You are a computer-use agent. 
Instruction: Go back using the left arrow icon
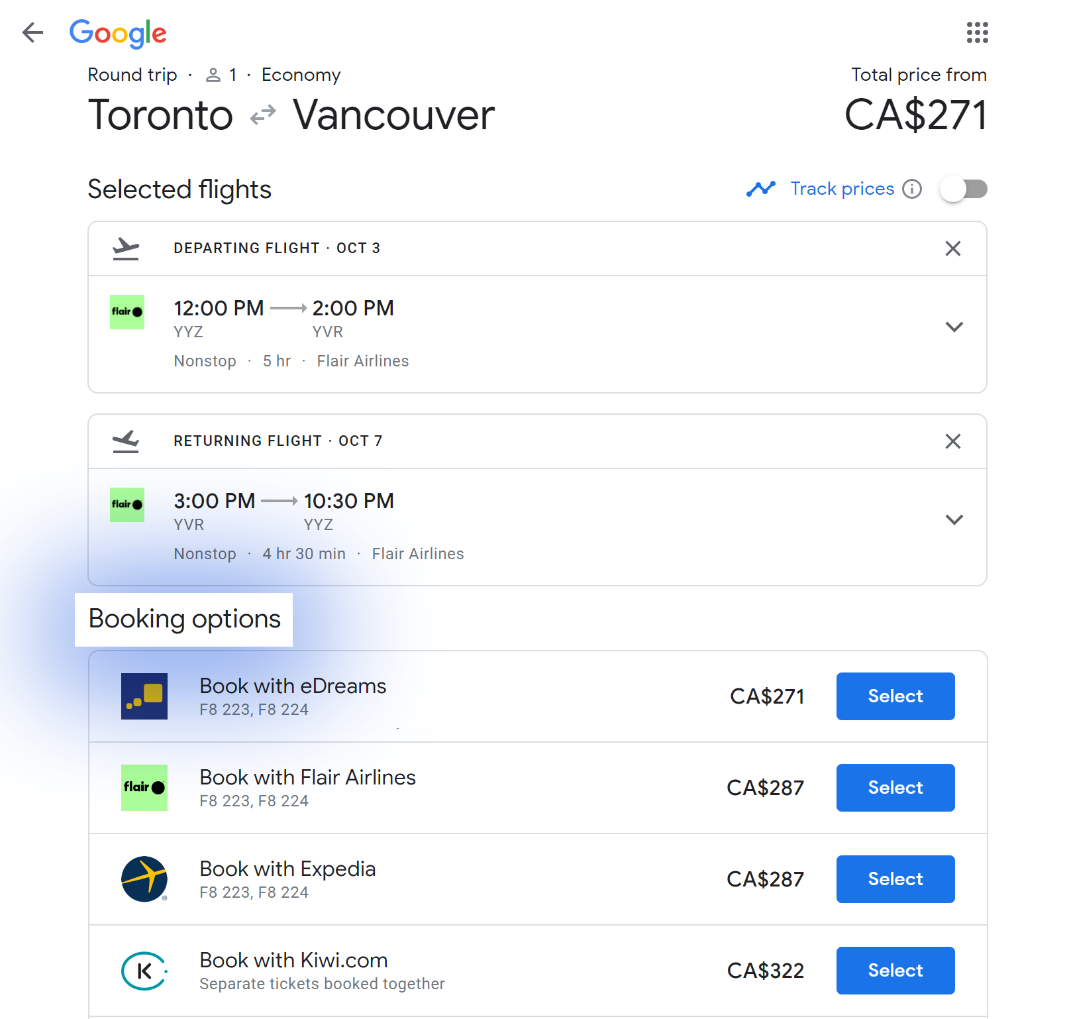[x=32, y=32]
